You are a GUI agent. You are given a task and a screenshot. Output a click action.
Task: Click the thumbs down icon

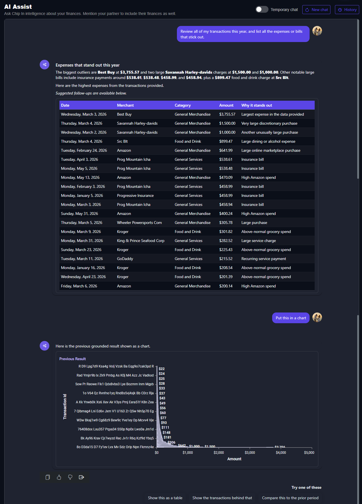(x=70, y=477)
